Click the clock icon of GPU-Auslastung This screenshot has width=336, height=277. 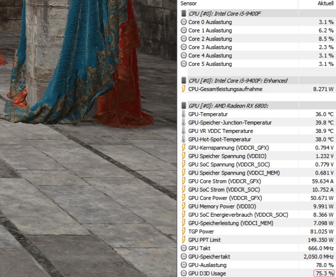(184, 265)
